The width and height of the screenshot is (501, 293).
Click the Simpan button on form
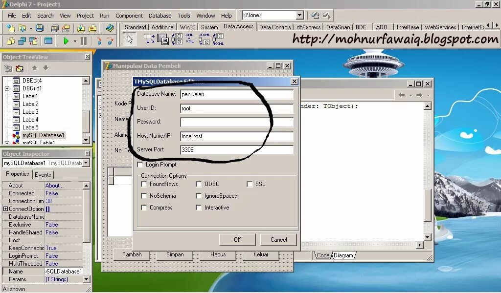click(175, 254)
